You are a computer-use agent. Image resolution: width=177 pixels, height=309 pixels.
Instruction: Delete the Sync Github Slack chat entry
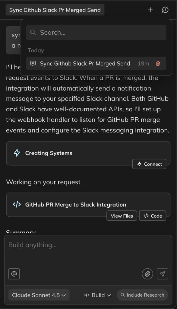158,63
